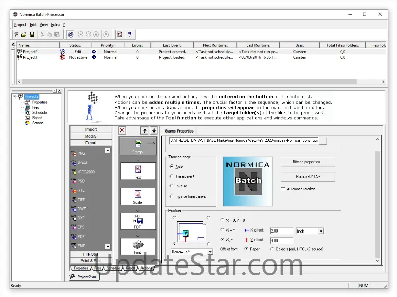Click the Project2.xml document tab
This screenshot has width=397, height=297.
(x=84, y=277)
